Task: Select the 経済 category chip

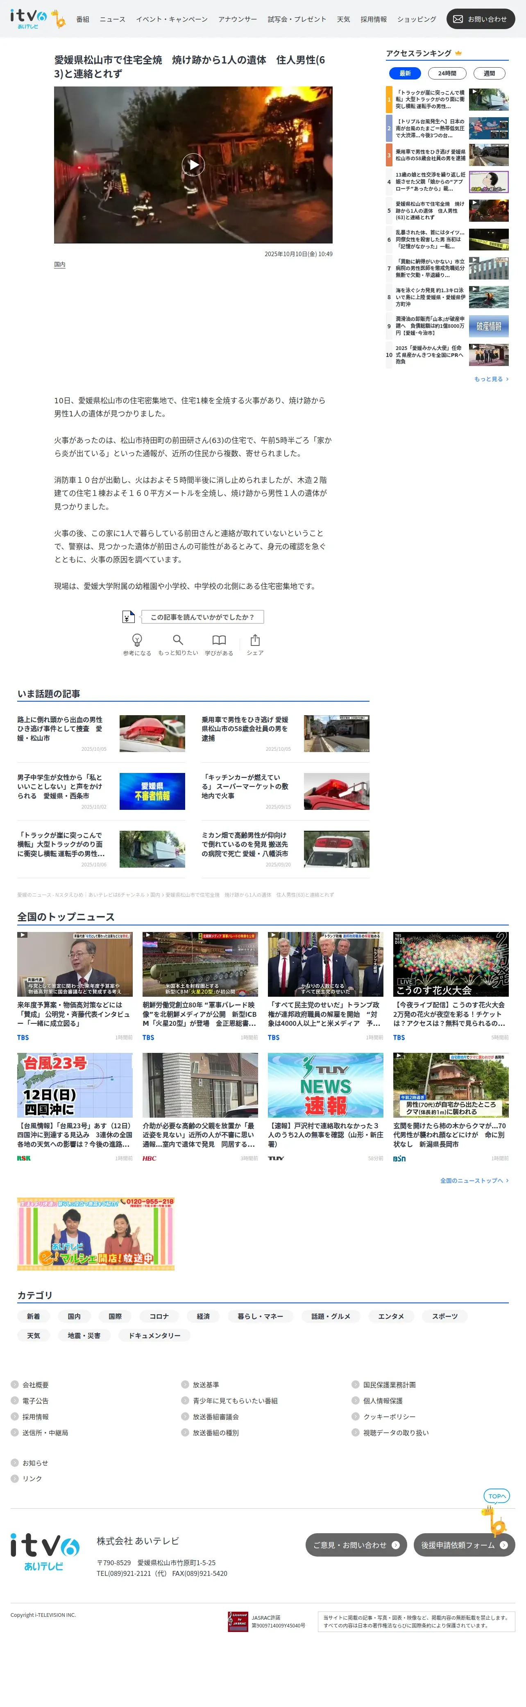Action: pyautogui.click(x=203, y=1316)
